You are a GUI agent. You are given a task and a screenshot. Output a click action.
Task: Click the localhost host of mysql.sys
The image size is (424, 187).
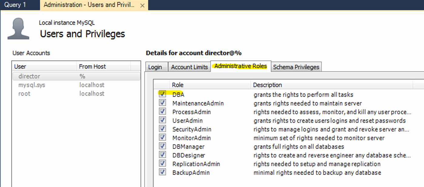click(92, 85)
